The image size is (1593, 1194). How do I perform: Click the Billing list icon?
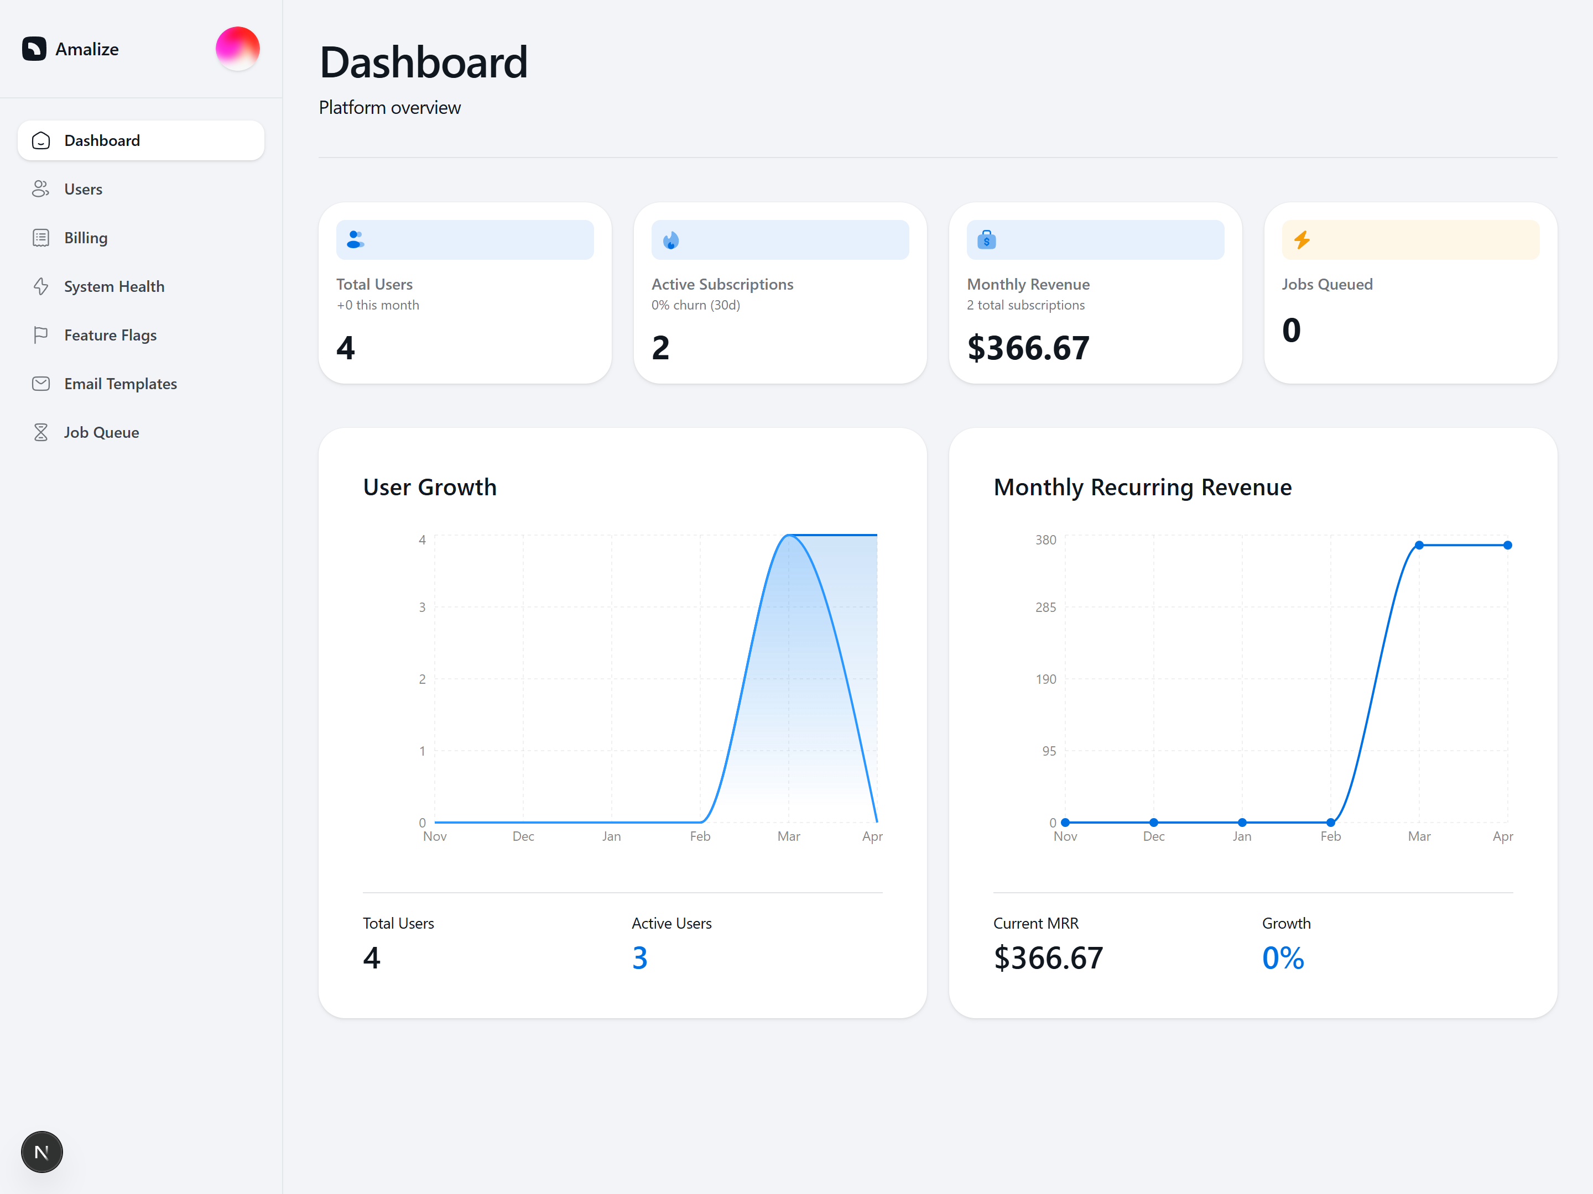pos(40,238)
